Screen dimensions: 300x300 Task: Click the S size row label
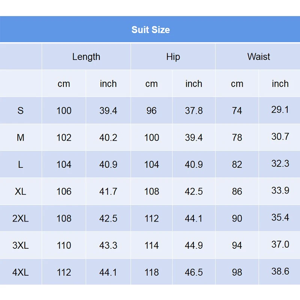[21, 111]
